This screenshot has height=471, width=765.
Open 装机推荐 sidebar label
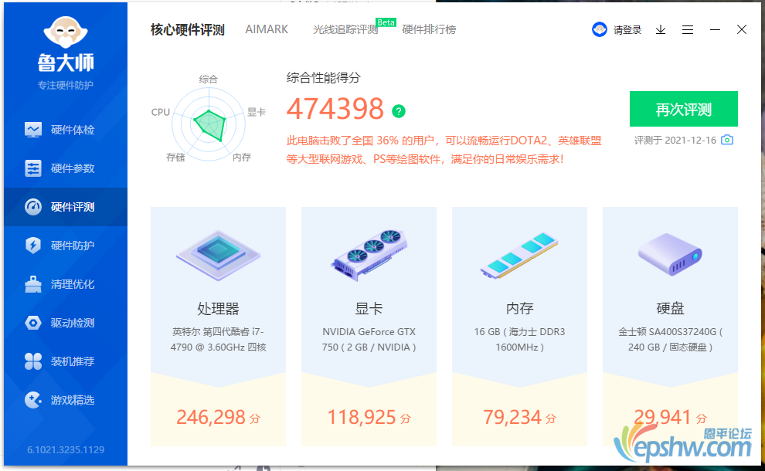pyautogui.click(x=73, y=361)
